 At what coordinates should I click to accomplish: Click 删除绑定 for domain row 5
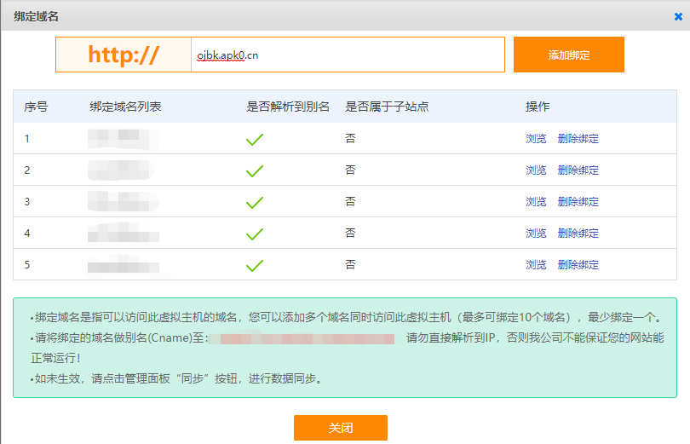click(x=578, y=265)
